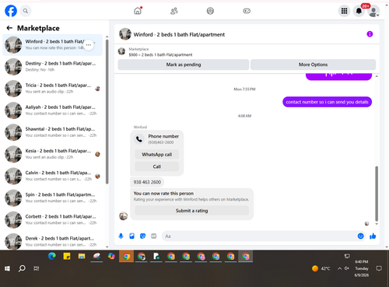Viewport: 389px width, 287px height.
Task: Click the $900 listing summary text
Action: (x=160, y=54)
